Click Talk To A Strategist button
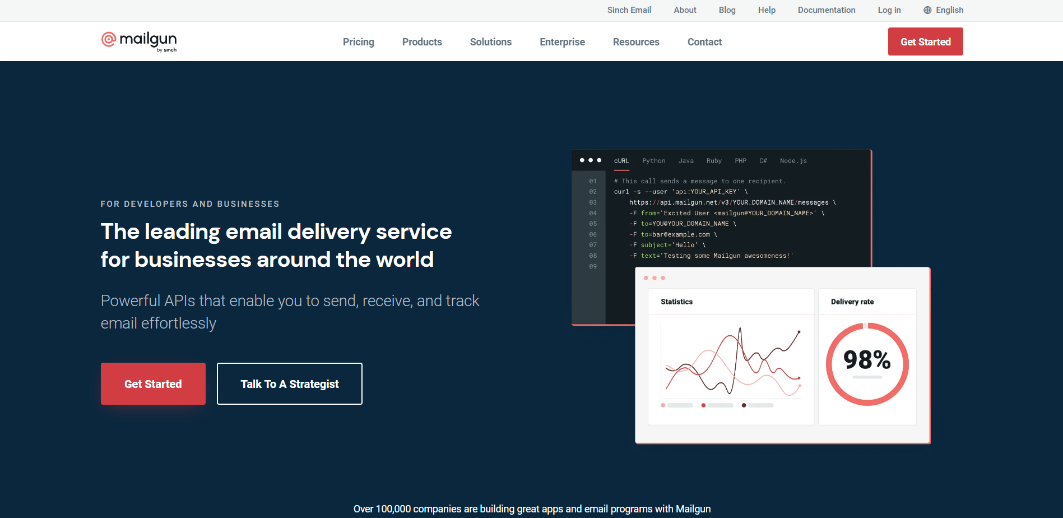The width and height of the screenshot is (1063, 518). coord(289,384)
